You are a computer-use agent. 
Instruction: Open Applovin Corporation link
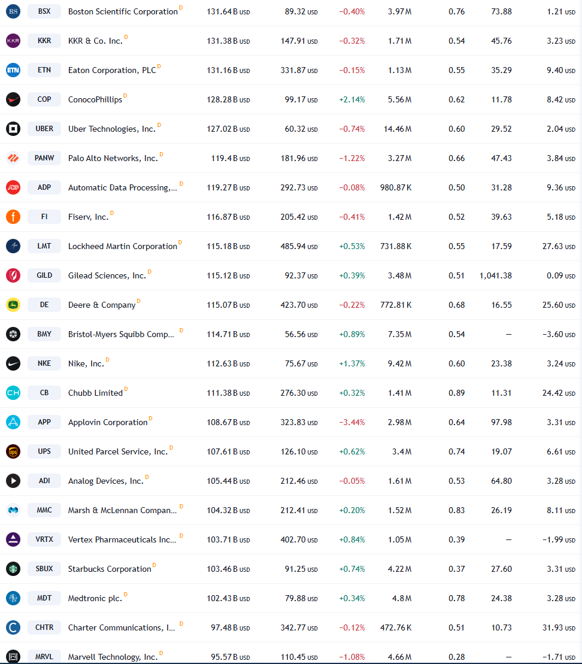pos(108,423)
